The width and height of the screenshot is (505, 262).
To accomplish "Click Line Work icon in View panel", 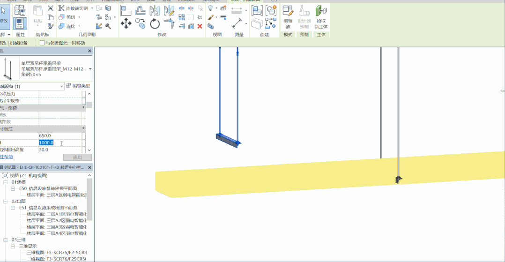I will 223,17.
